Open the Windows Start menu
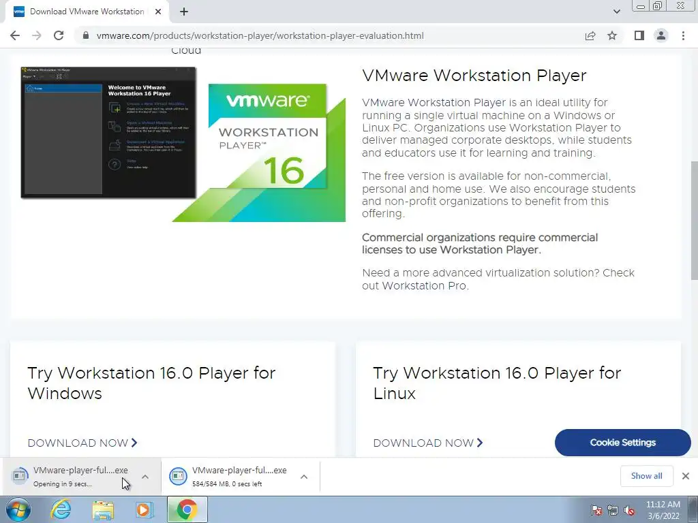 [18, 509]
